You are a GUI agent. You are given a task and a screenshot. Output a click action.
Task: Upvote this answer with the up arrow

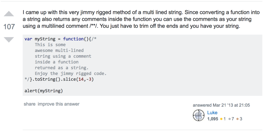[x=9, y=14]
